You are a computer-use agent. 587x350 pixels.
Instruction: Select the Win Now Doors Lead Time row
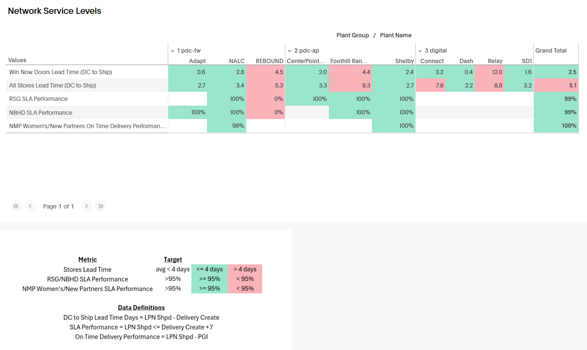(x=60, y=72)
